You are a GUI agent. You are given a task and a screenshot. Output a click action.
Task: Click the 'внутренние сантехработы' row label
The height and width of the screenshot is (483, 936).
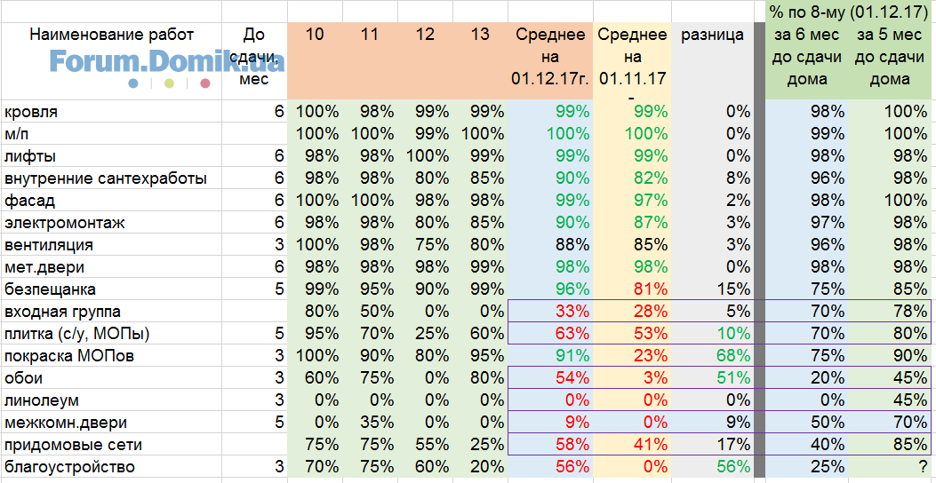tap(106, 178)
